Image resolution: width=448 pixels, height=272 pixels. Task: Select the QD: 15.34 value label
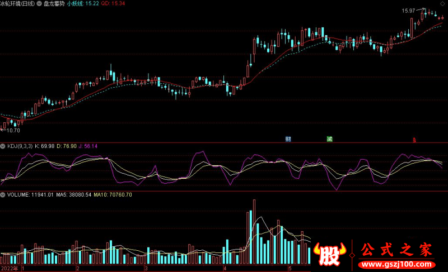point(113,3)
